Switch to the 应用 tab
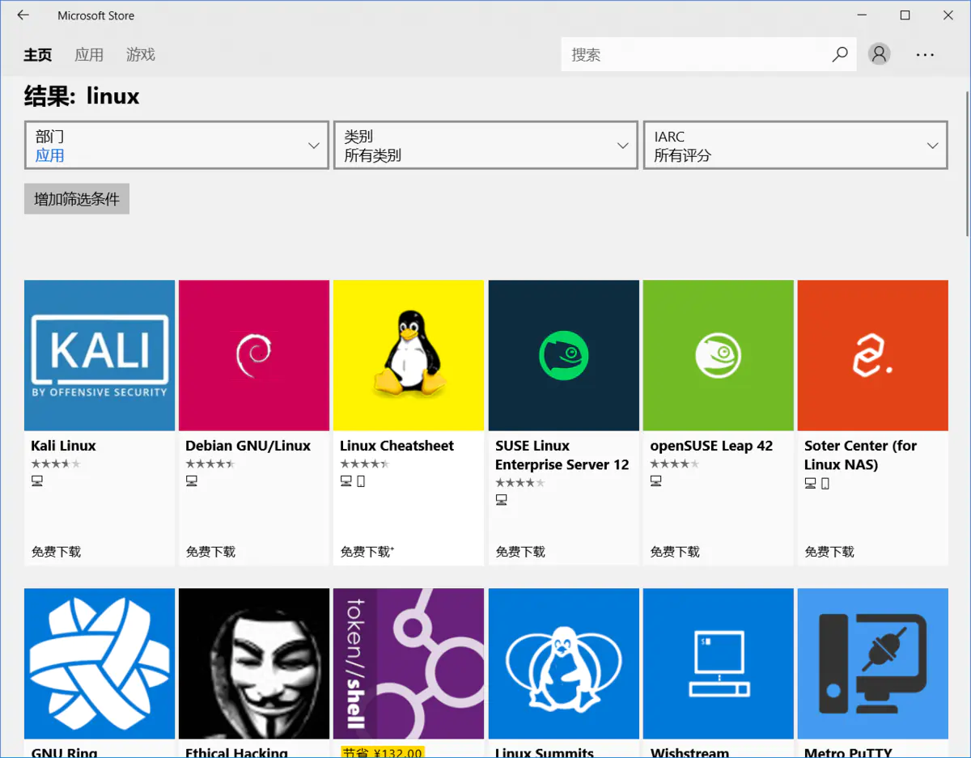This screenshot has width=971, height=758. point(89,55)
